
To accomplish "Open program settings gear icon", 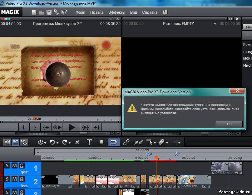I will [x=56, y=12].
